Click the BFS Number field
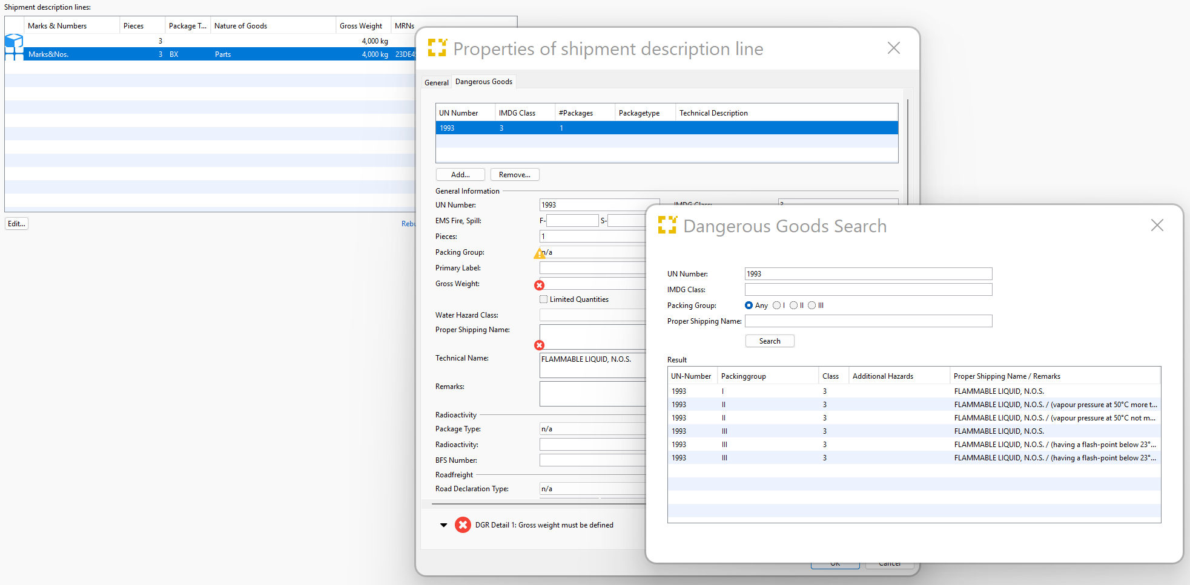The width and height of the screenshot is (1190, 585). click(592, 460)
